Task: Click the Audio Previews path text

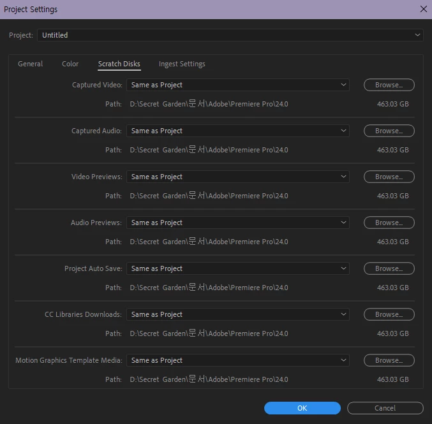Action: point(209,242)
